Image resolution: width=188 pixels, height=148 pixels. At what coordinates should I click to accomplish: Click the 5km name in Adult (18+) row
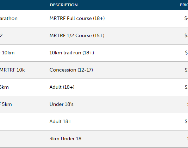point(4,87)
